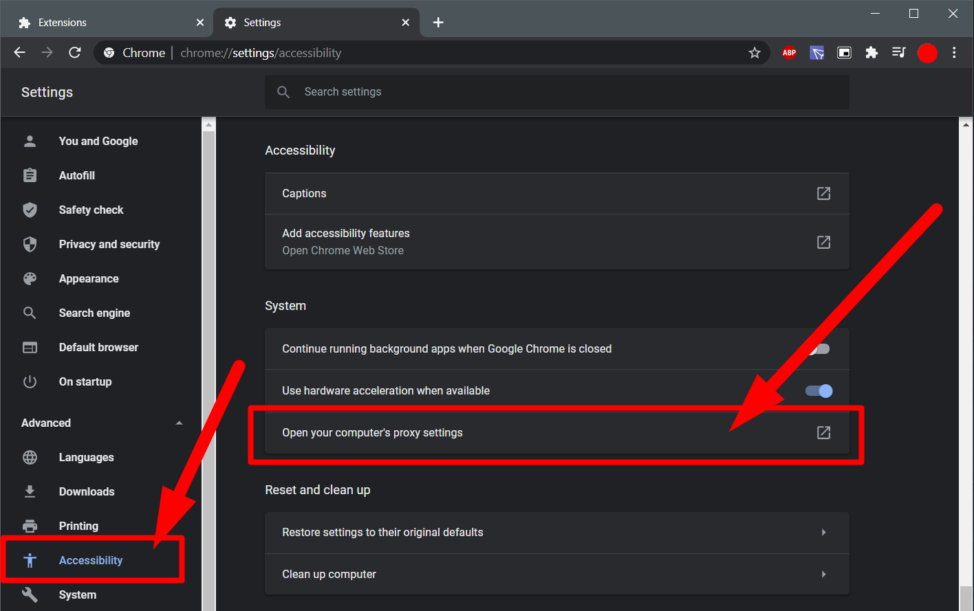The image size is (974, 611).
Task: Open Add accessibility features Web Store link
Action: click(823, 242)
